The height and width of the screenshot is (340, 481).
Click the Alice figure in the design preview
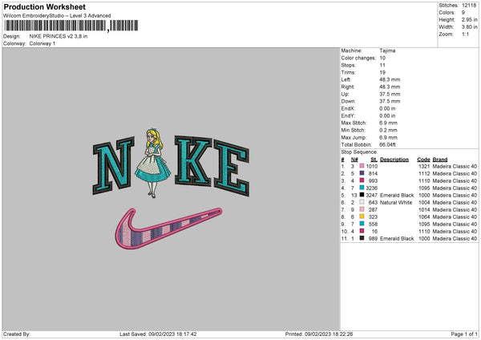(x=153, y=164)
